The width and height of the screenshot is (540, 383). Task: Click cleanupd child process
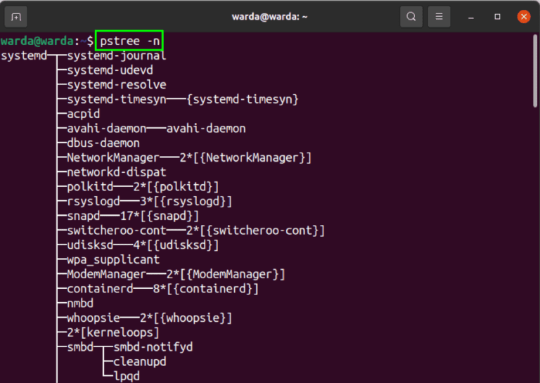click(x=139, y=362)
